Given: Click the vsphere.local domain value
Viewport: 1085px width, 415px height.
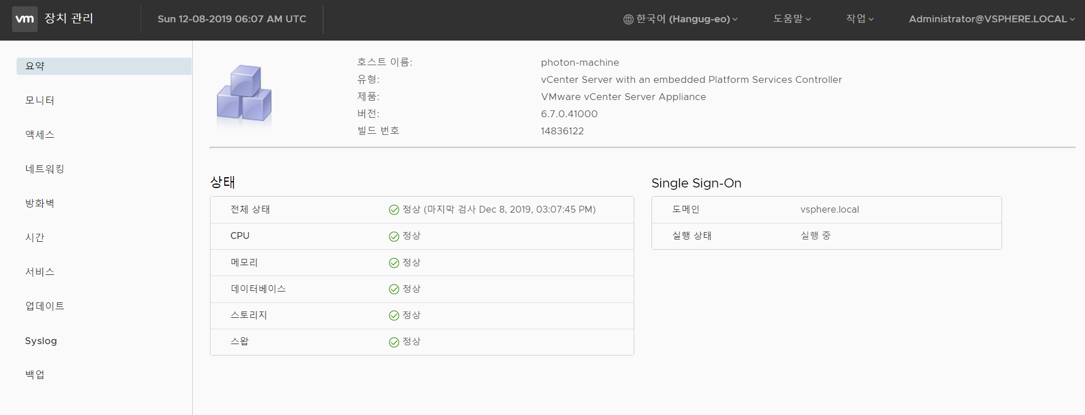Looking at the screenshot, I should point(829,209).
